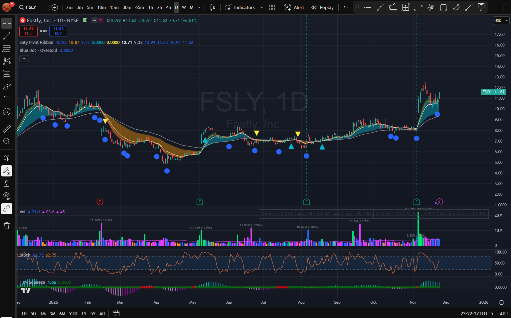Screen dimensions: 511x318
Task: Select the 15m timeframe
Action: click(x=114, y=7)
